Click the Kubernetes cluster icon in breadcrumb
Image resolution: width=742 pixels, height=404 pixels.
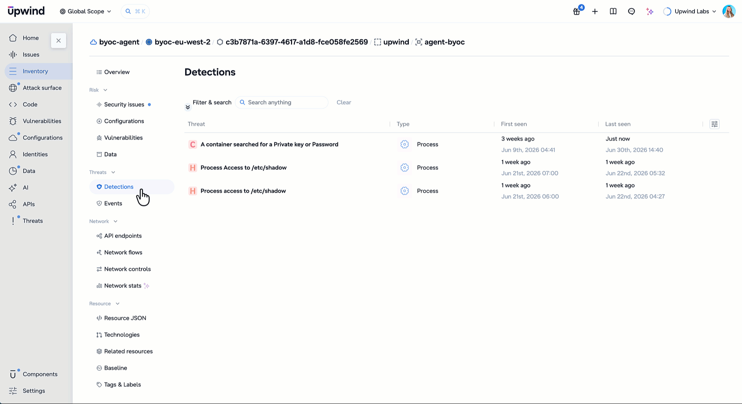coord(149,42)
